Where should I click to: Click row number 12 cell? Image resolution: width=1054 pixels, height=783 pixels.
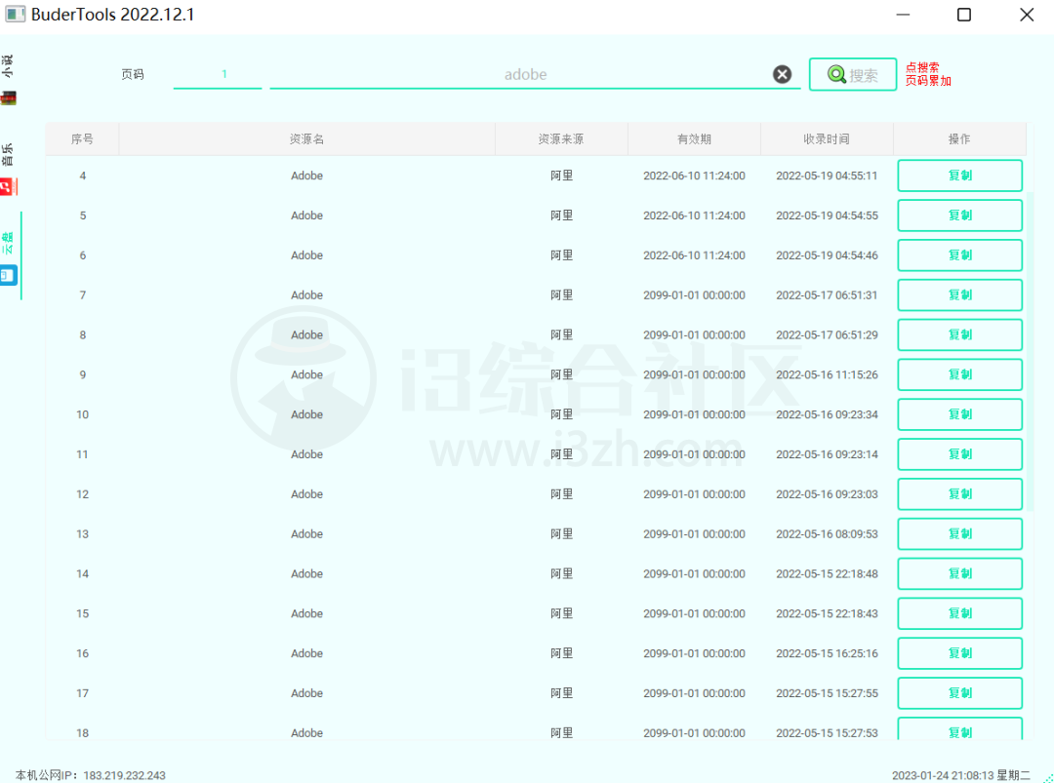coord(82,494)
